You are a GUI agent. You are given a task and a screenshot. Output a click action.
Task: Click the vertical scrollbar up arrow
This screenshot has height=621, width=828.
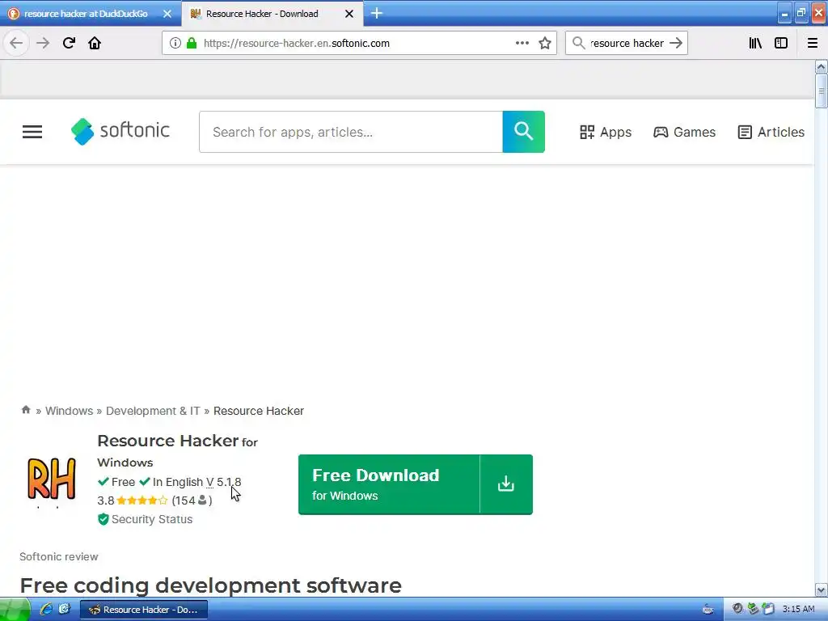point(821,66)
